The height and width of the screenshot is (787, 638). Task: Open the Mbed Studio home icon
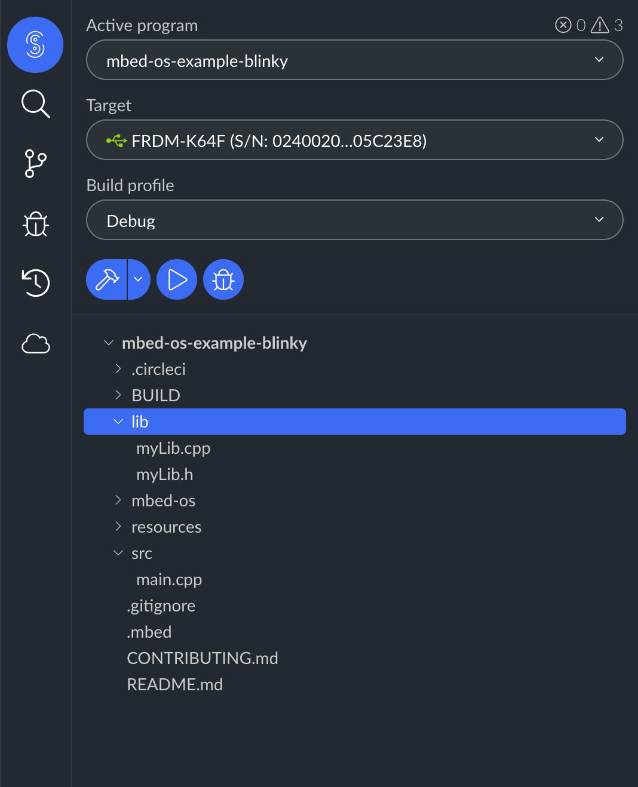35,45
